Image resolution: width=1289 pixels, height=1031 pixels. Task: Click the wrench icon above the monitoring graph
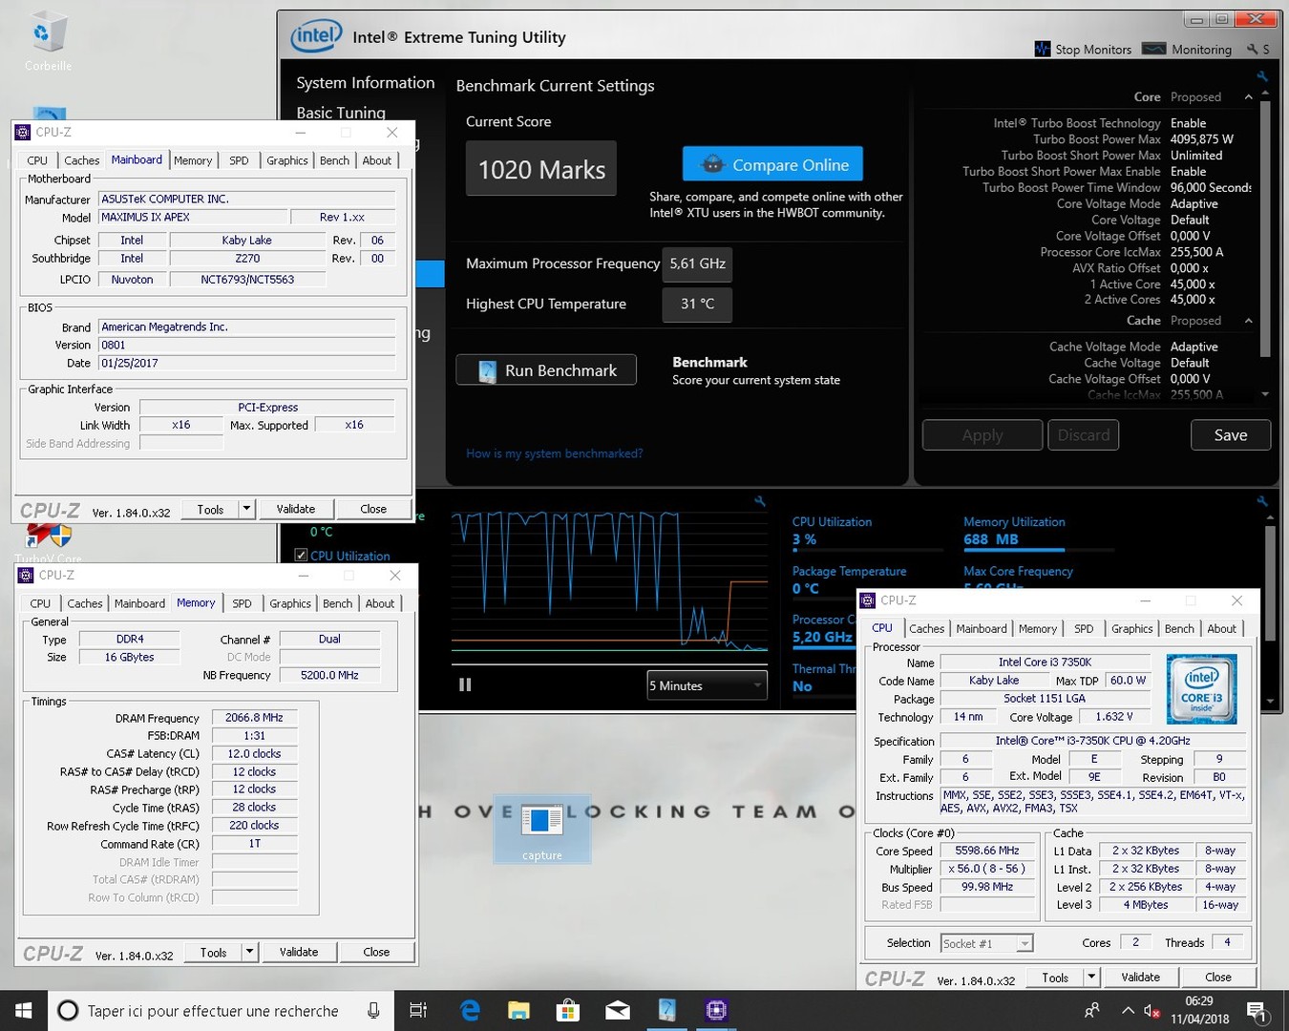(760, 501)
